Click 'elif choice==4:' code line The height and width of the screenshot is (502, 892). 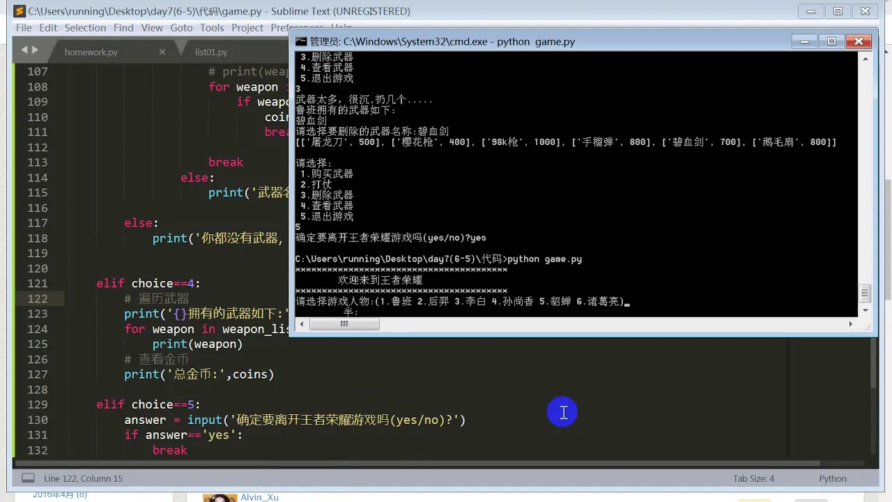coord(148,283)
